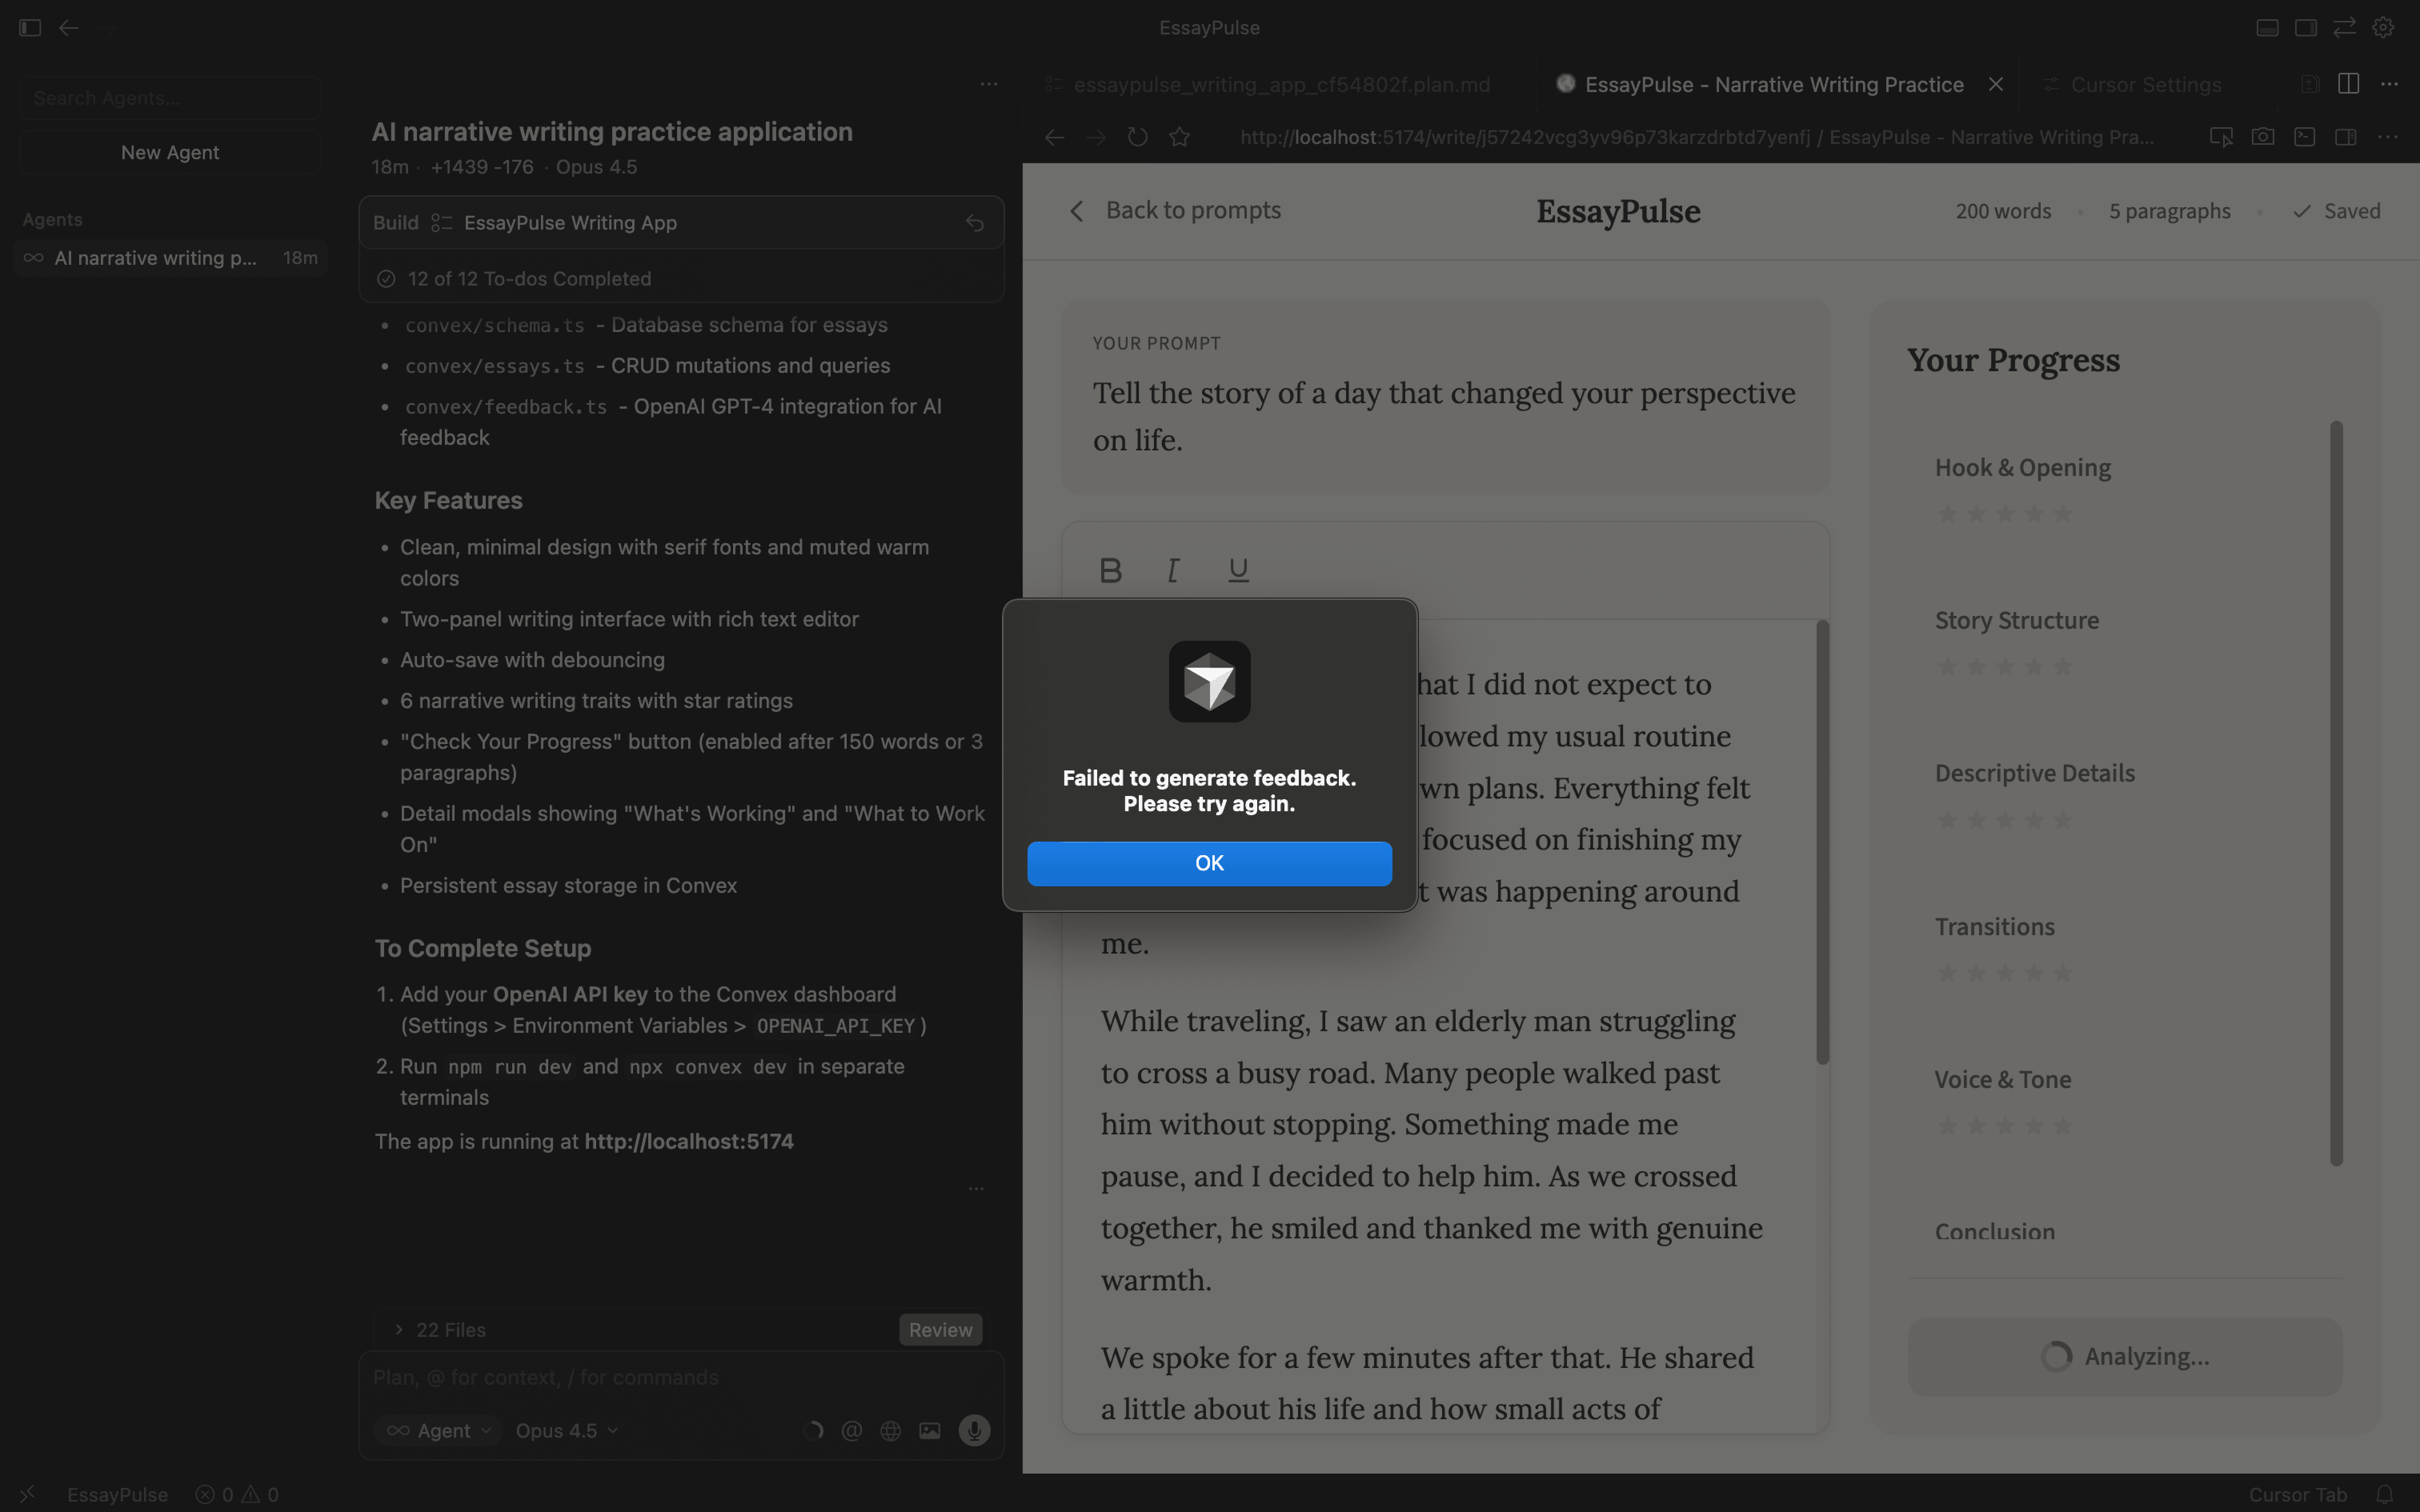
Task: Open the Agent mode dropdown
Action: click(439, 1430)
